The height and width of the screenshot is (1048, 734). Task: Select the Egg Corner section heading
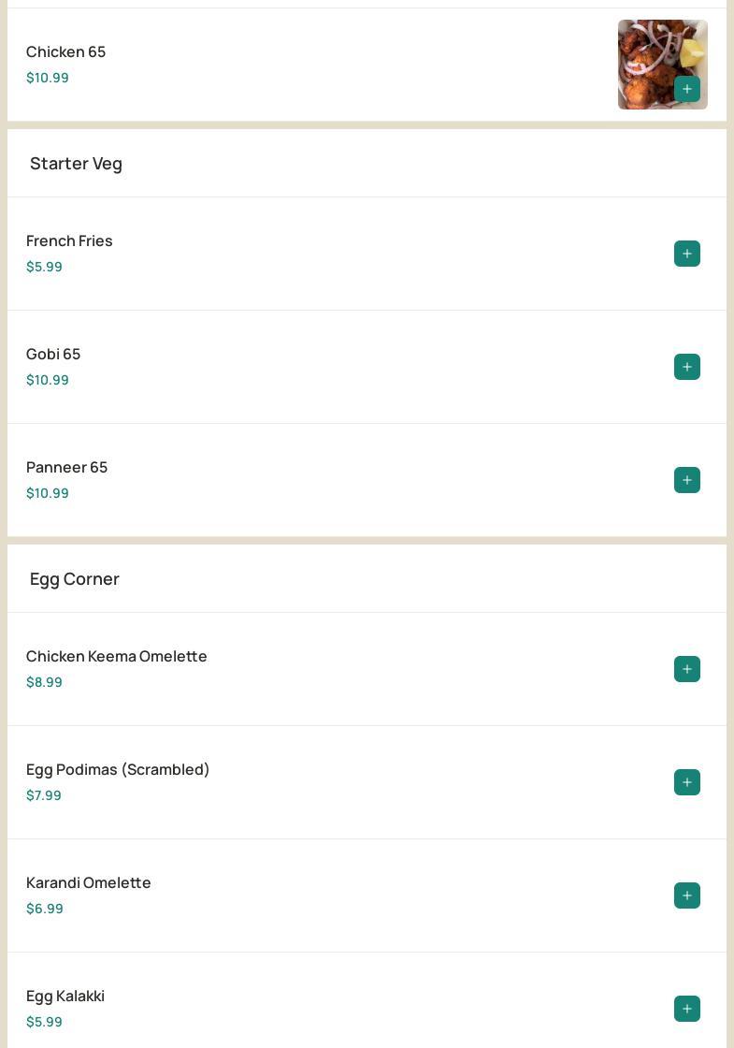point(74,579)
